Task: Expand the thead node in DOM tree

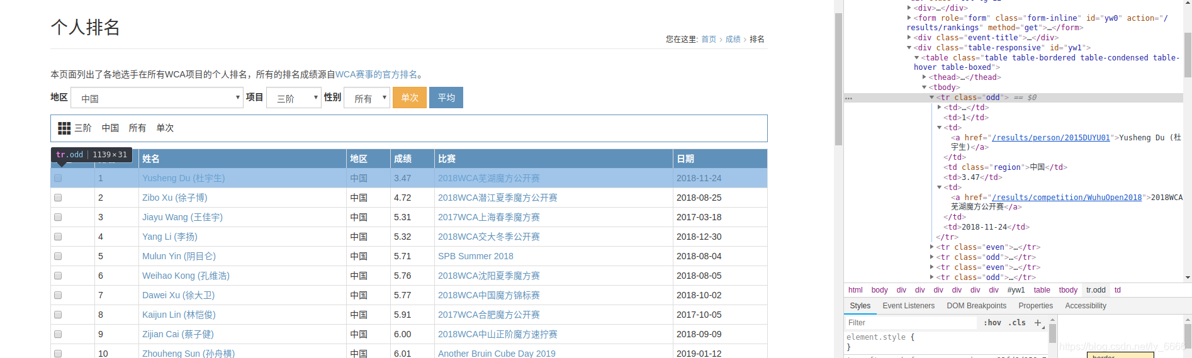Action: [925, 77]
